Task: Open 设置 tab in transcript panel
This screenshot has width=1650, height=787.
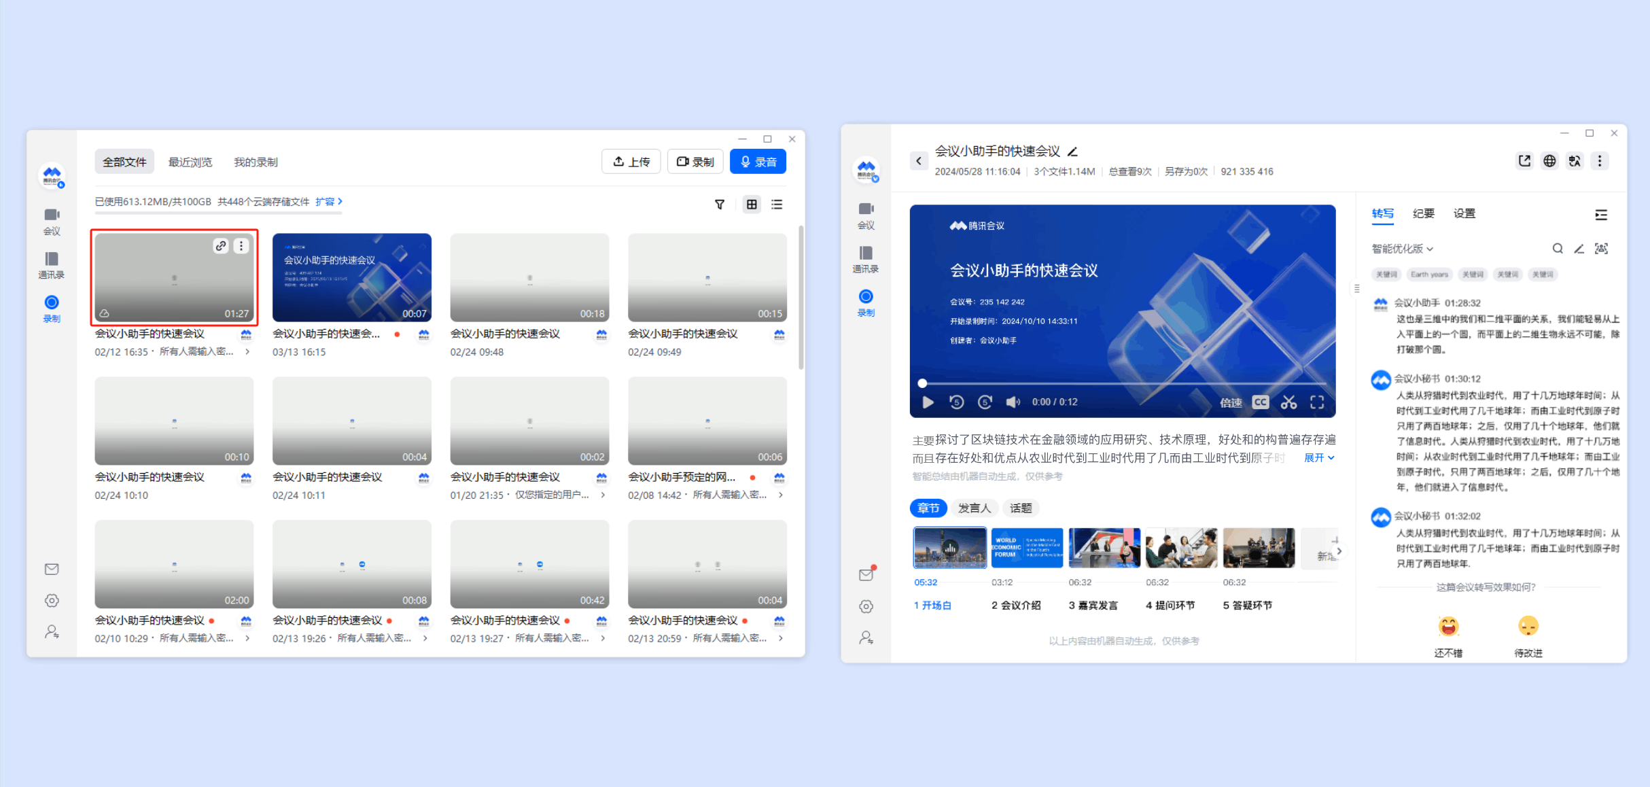Action: [1464, 214]
